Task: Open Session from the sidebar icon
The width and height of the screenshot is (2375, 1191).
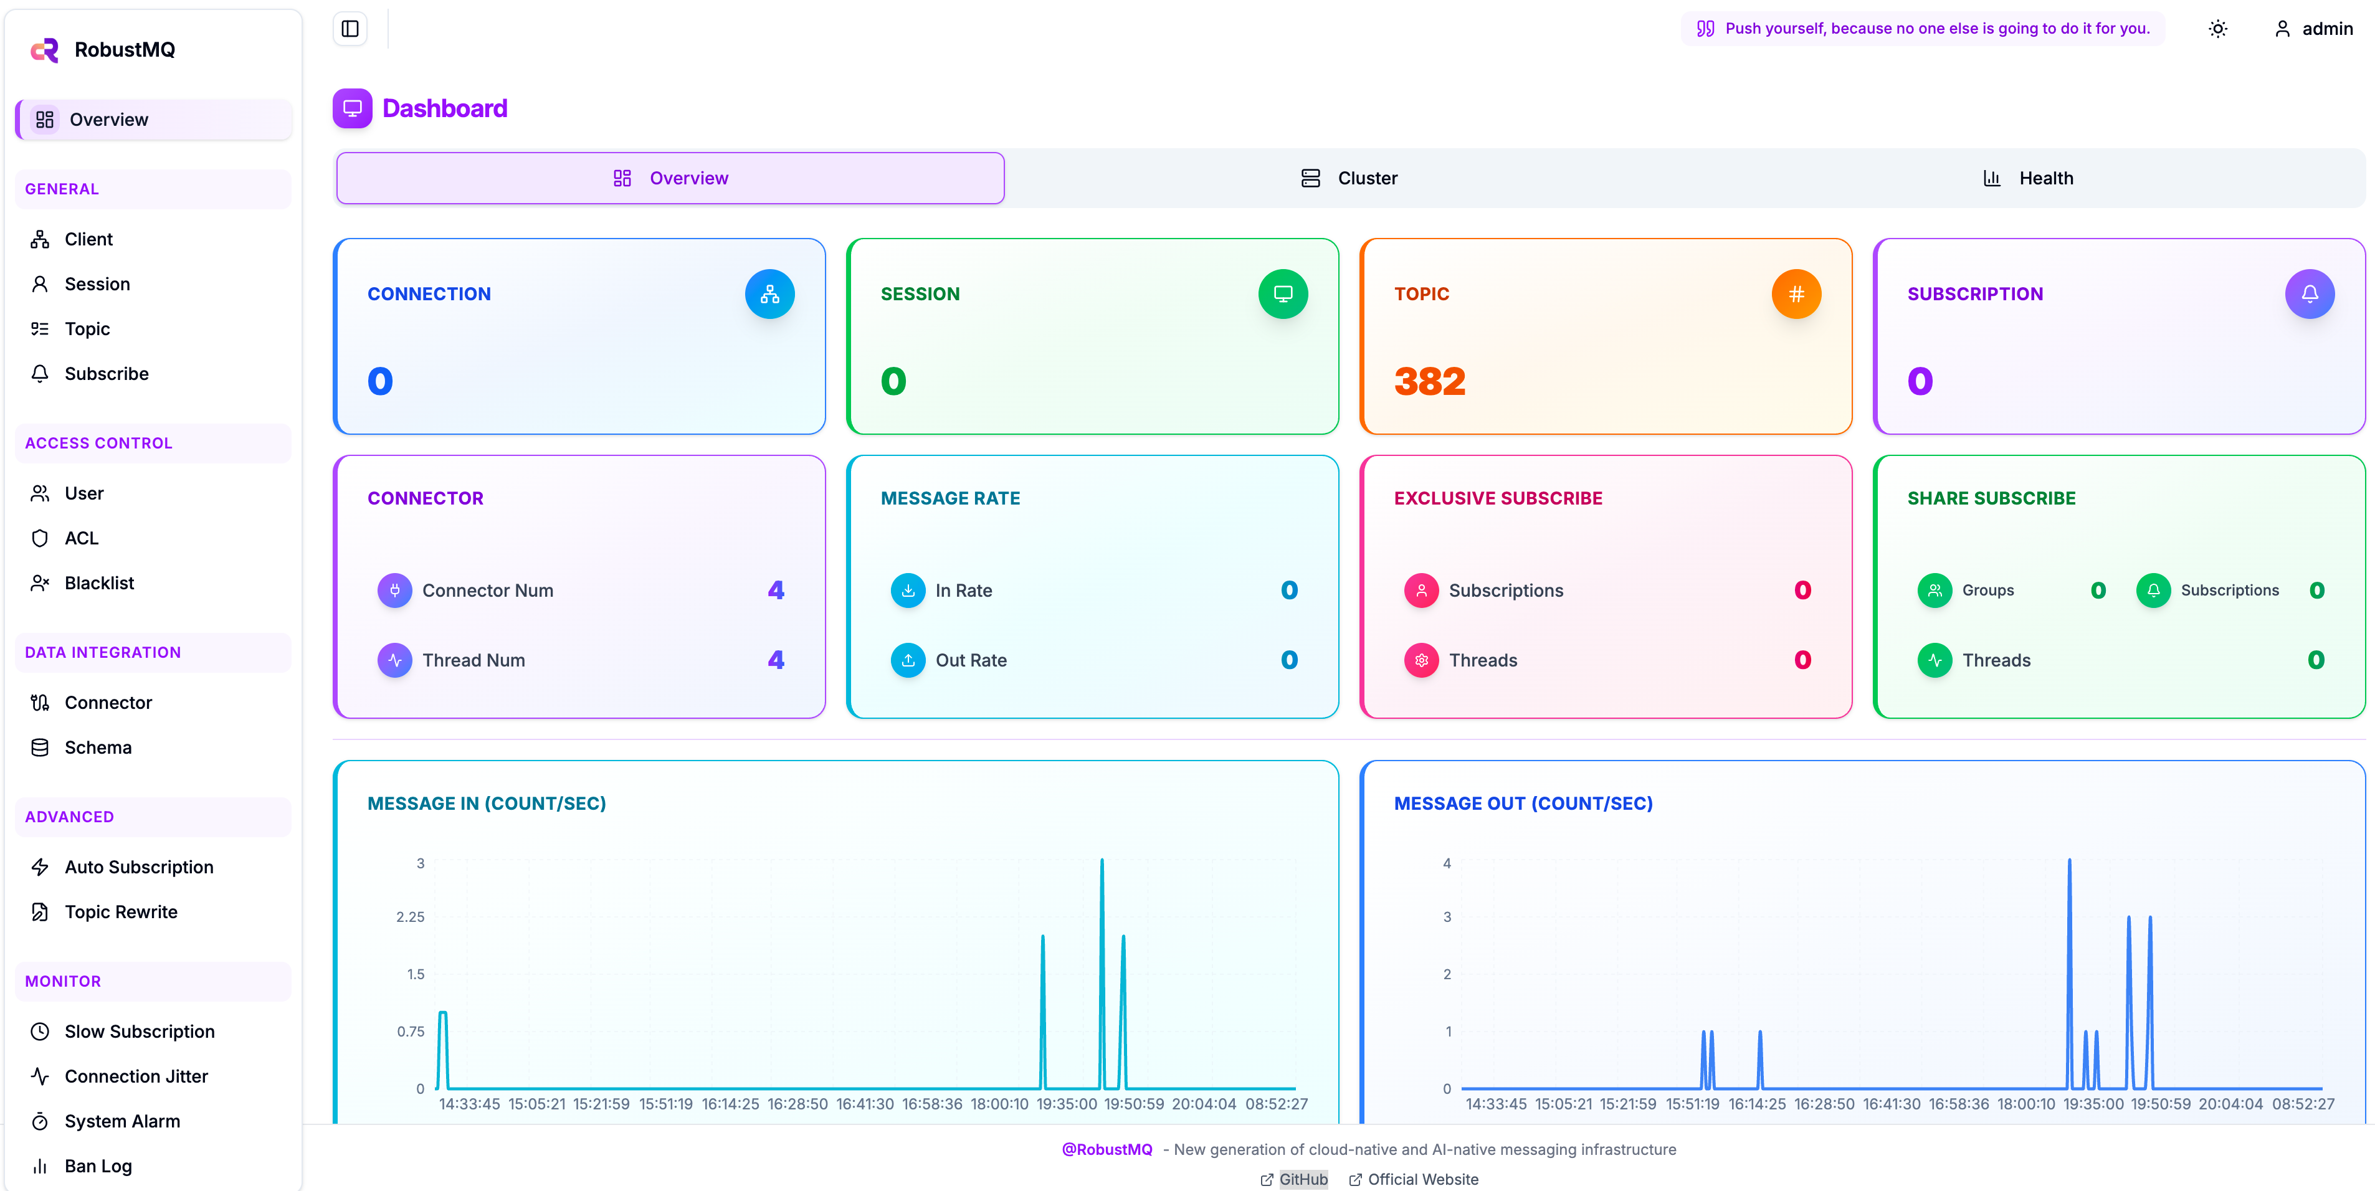Action: [x=40, y=283]
